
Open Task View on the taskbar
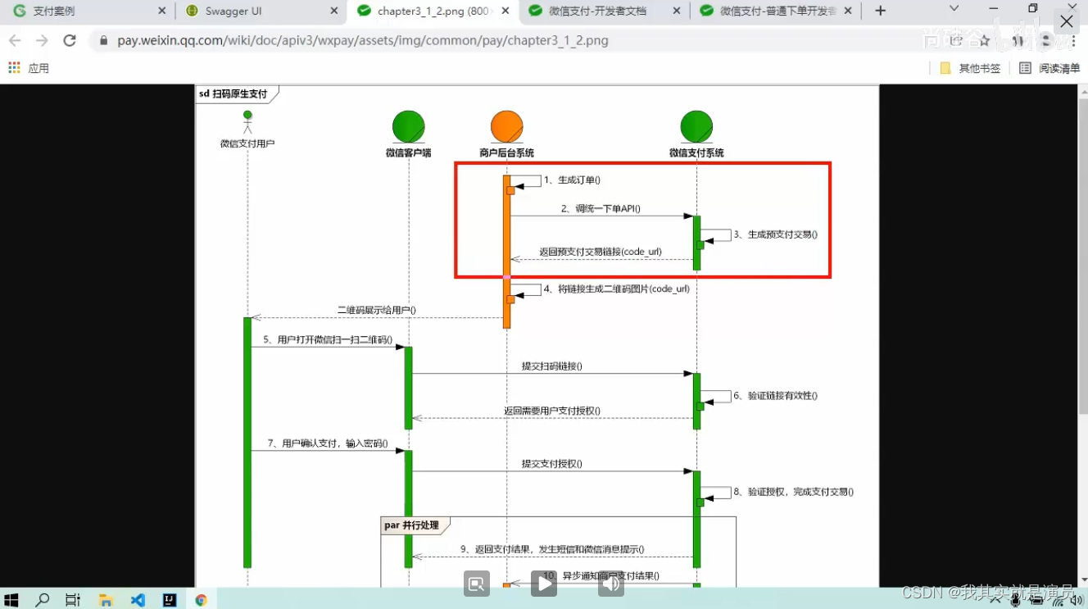73,600
